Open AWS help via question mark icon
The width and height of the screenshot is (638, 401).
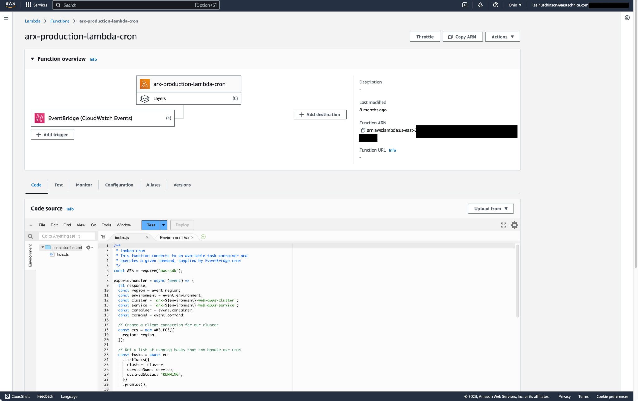(x=495, y=5)
